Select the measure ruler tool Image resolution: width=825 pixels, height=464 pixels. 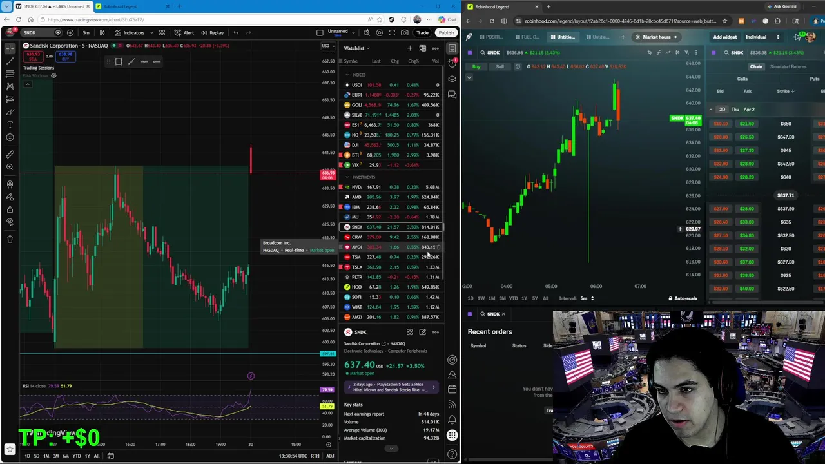(10, 154)
